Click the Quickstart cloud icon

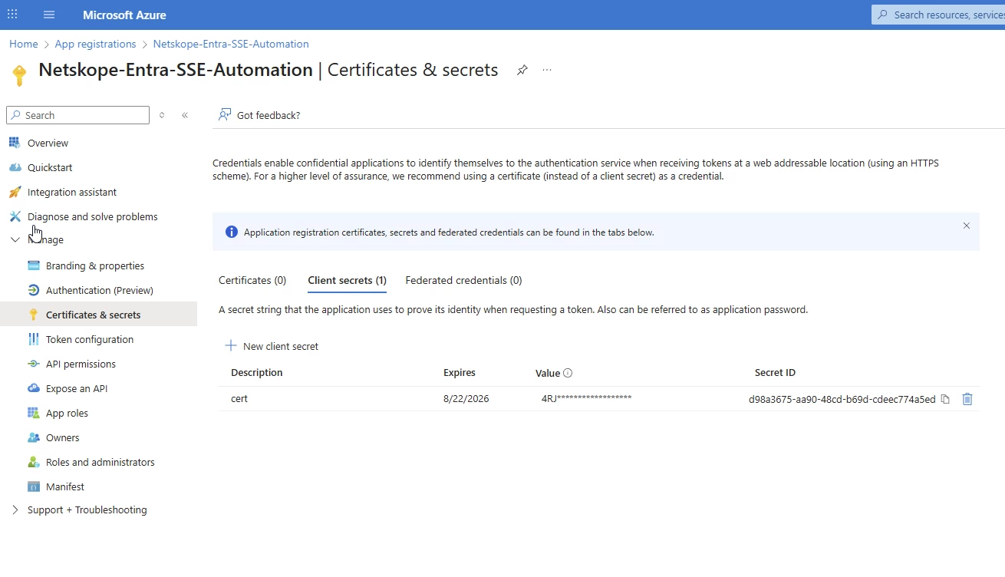point(15,167)
